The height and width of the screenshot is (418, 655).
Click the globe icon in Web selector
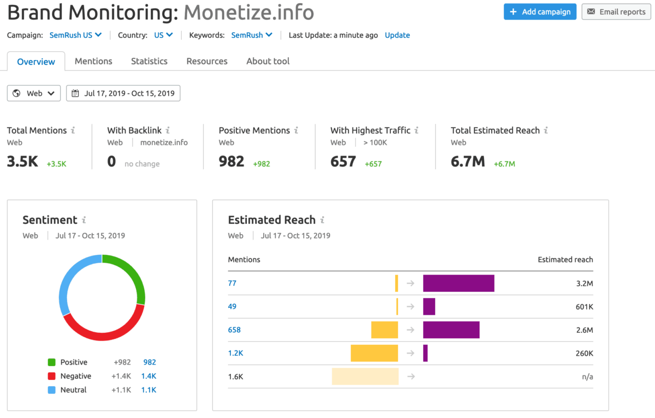[x=17, y=93]
